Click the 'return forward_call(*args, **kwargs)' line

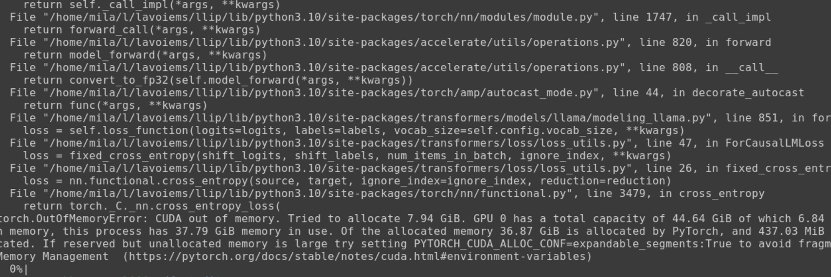[142, 30]
